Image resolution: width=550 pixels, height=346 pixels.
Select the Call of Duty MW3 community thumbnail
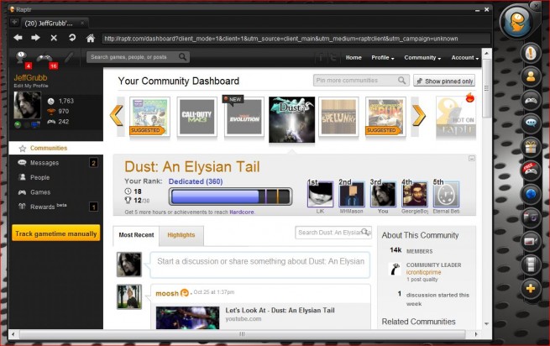pos(196,117)
